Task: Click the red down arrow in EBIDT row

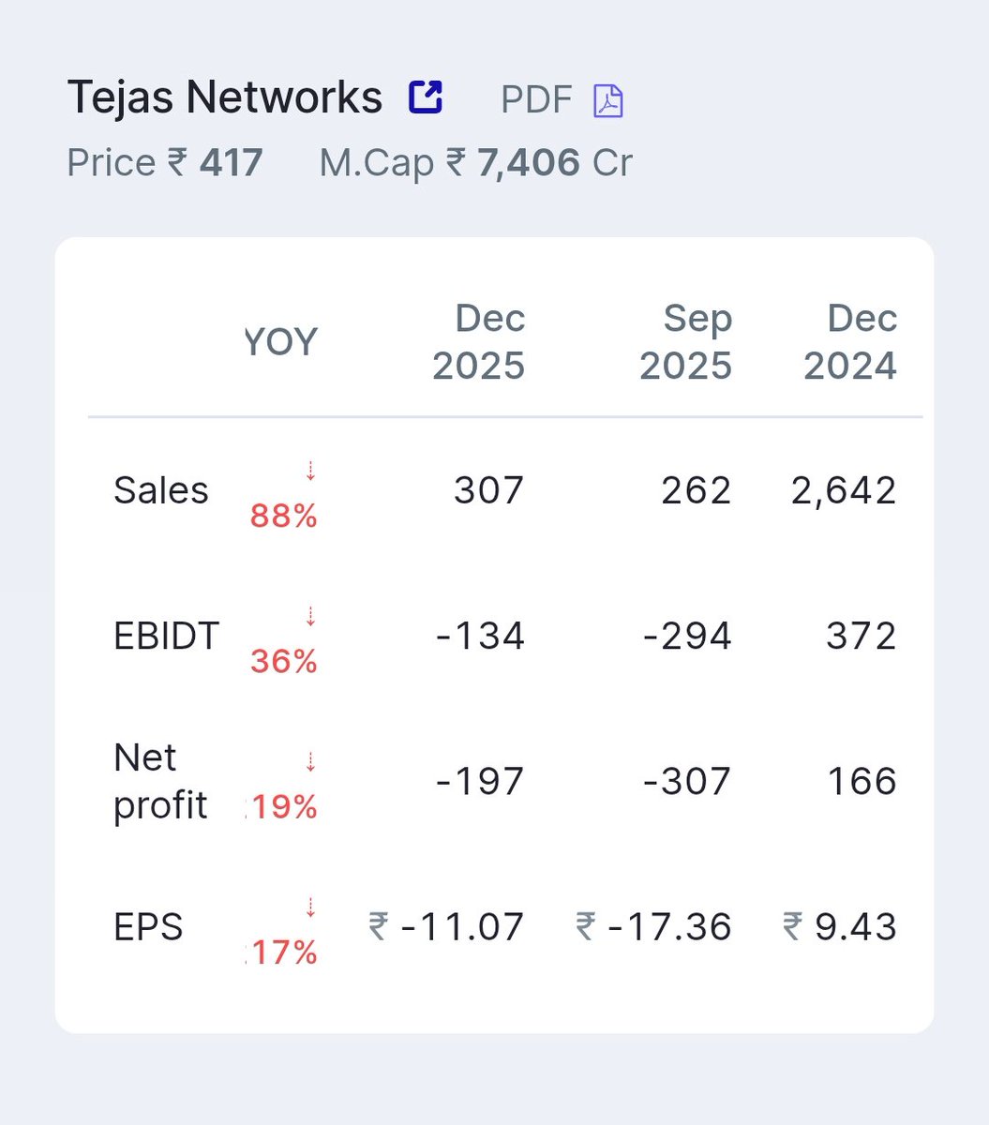Action: (x=310, y=616)
